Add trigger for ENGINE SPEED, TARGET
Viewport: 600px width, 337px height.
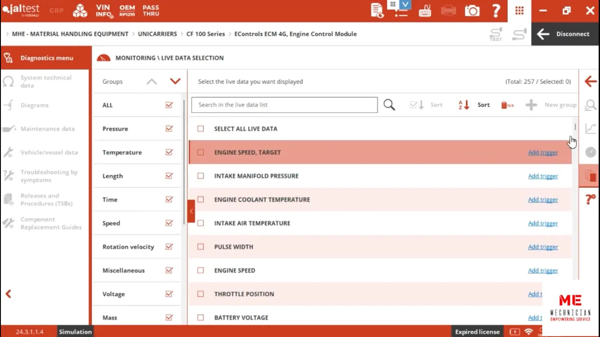(543, 152)
